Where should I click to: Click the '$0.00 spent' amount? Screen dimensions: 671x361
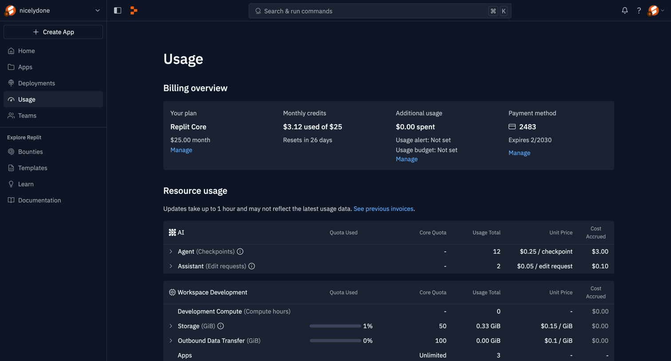(x=415, y=127)
